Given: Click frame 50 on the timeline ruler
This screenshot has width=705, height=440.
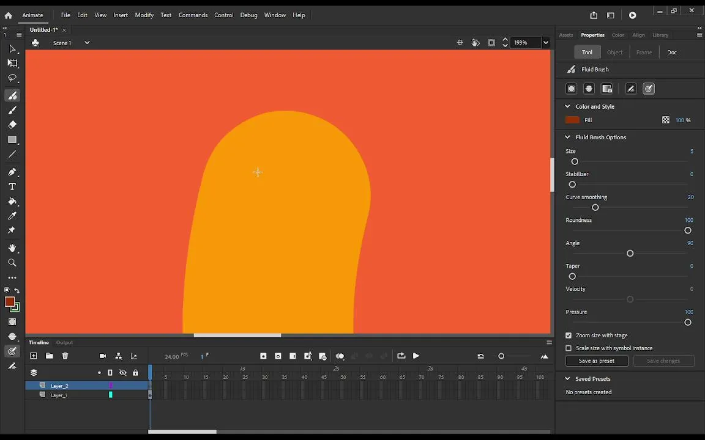Looking at the screenshot, I should click(x=343, y=377).
